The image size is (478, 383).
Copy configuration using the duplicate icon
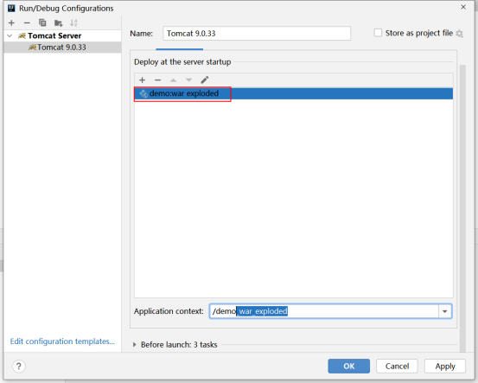[x=42, y=22]
